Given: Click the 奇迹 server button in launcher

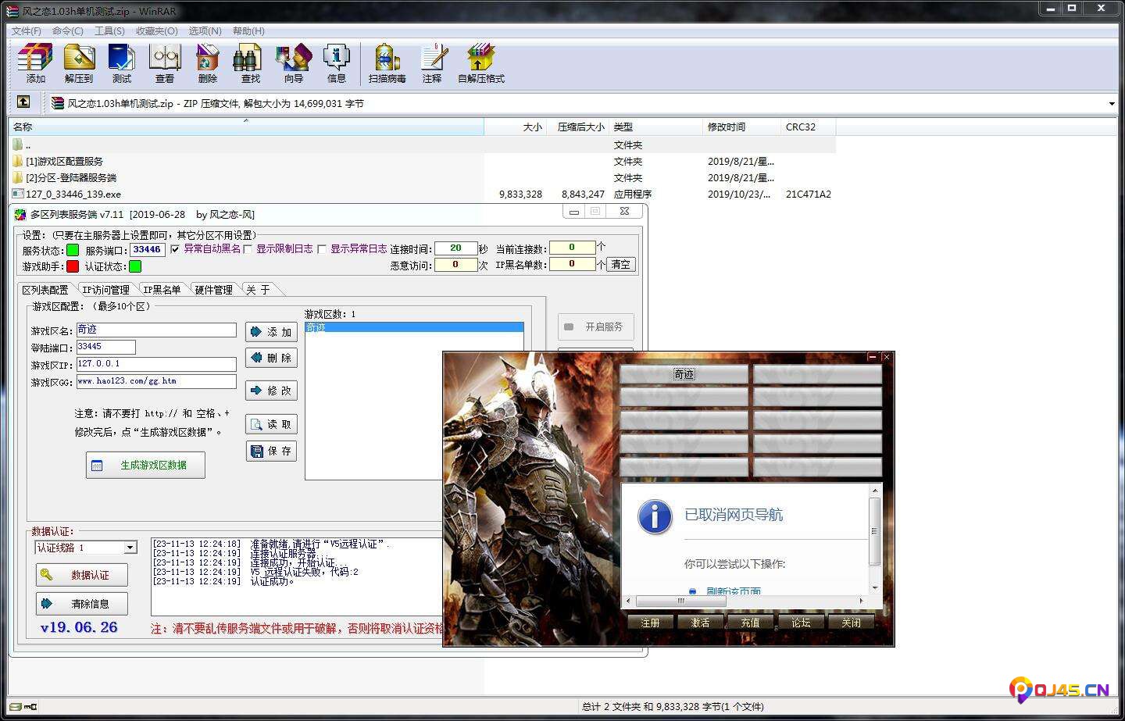Looking at the screenshot, I should pyautogui.click(x=684, y=375).
